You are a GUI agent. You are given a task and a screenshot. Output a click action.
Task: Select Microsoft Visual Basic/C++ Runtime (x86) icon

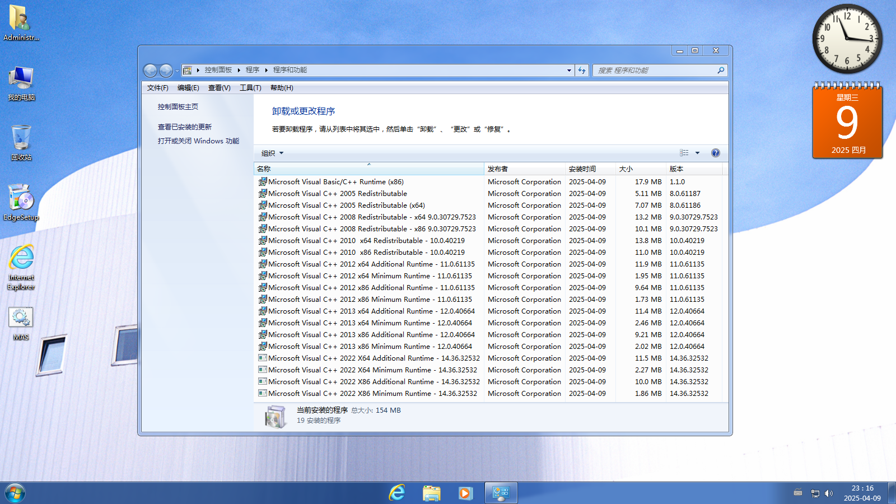click(x=263, y=181)
